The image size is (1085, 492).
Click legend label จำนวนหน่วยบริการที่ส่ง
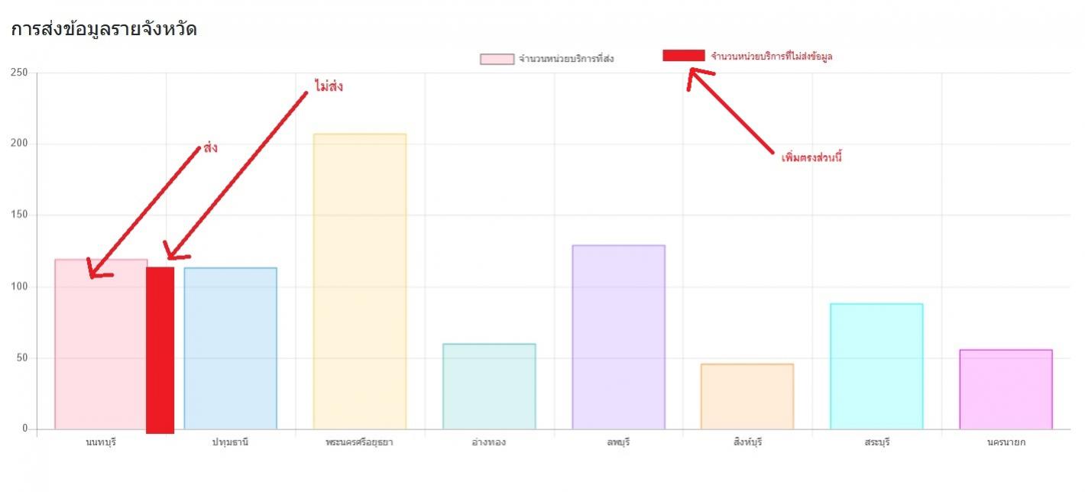[x=565, y=59]
